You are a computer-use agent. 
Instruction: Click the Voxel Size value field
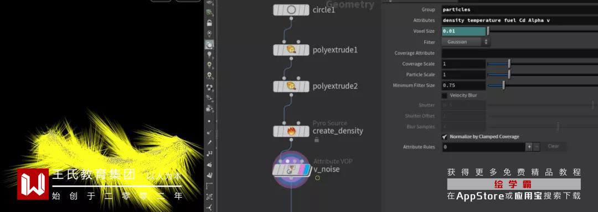(464, 31)
